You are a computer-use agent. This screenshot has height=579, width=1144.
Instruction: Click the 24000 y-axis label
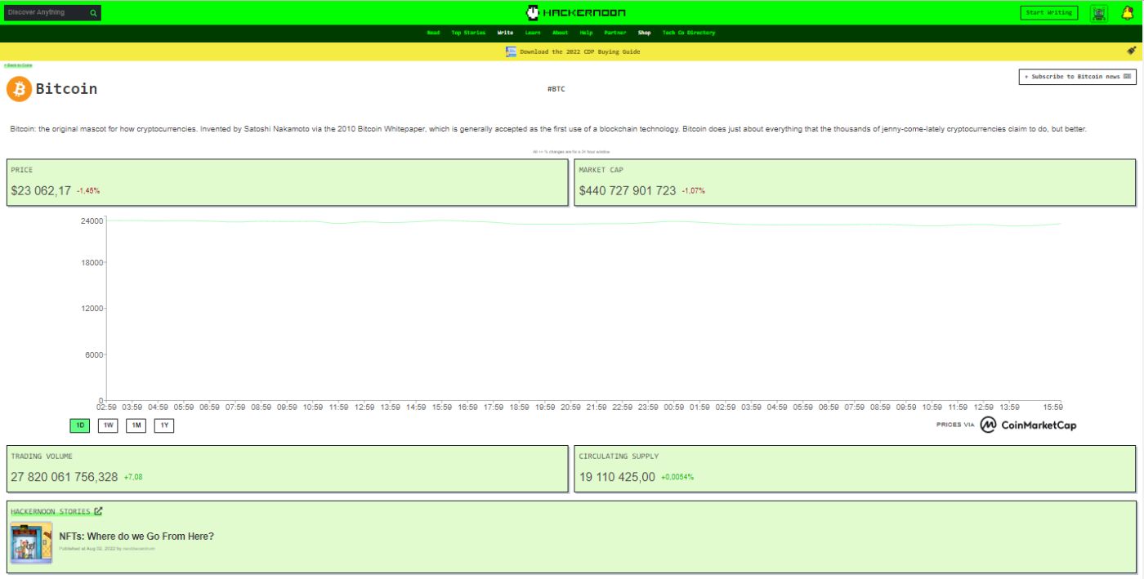(x=92, y=220)
